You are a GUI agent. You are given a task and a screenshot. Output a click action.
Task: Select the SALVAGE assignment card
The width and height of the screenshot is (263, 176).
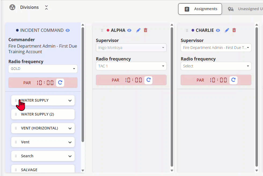(43, 169)
